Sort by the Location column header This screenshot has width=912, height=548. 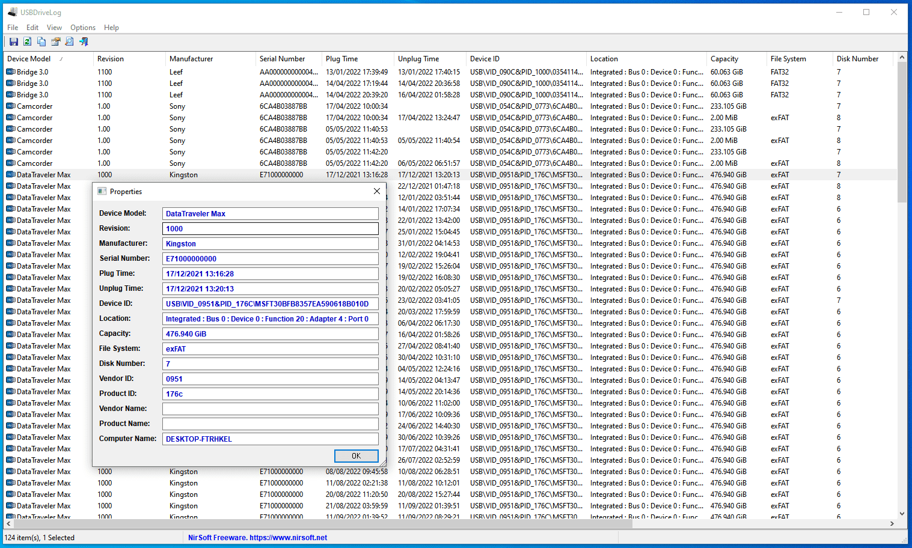tap(646, 59)
